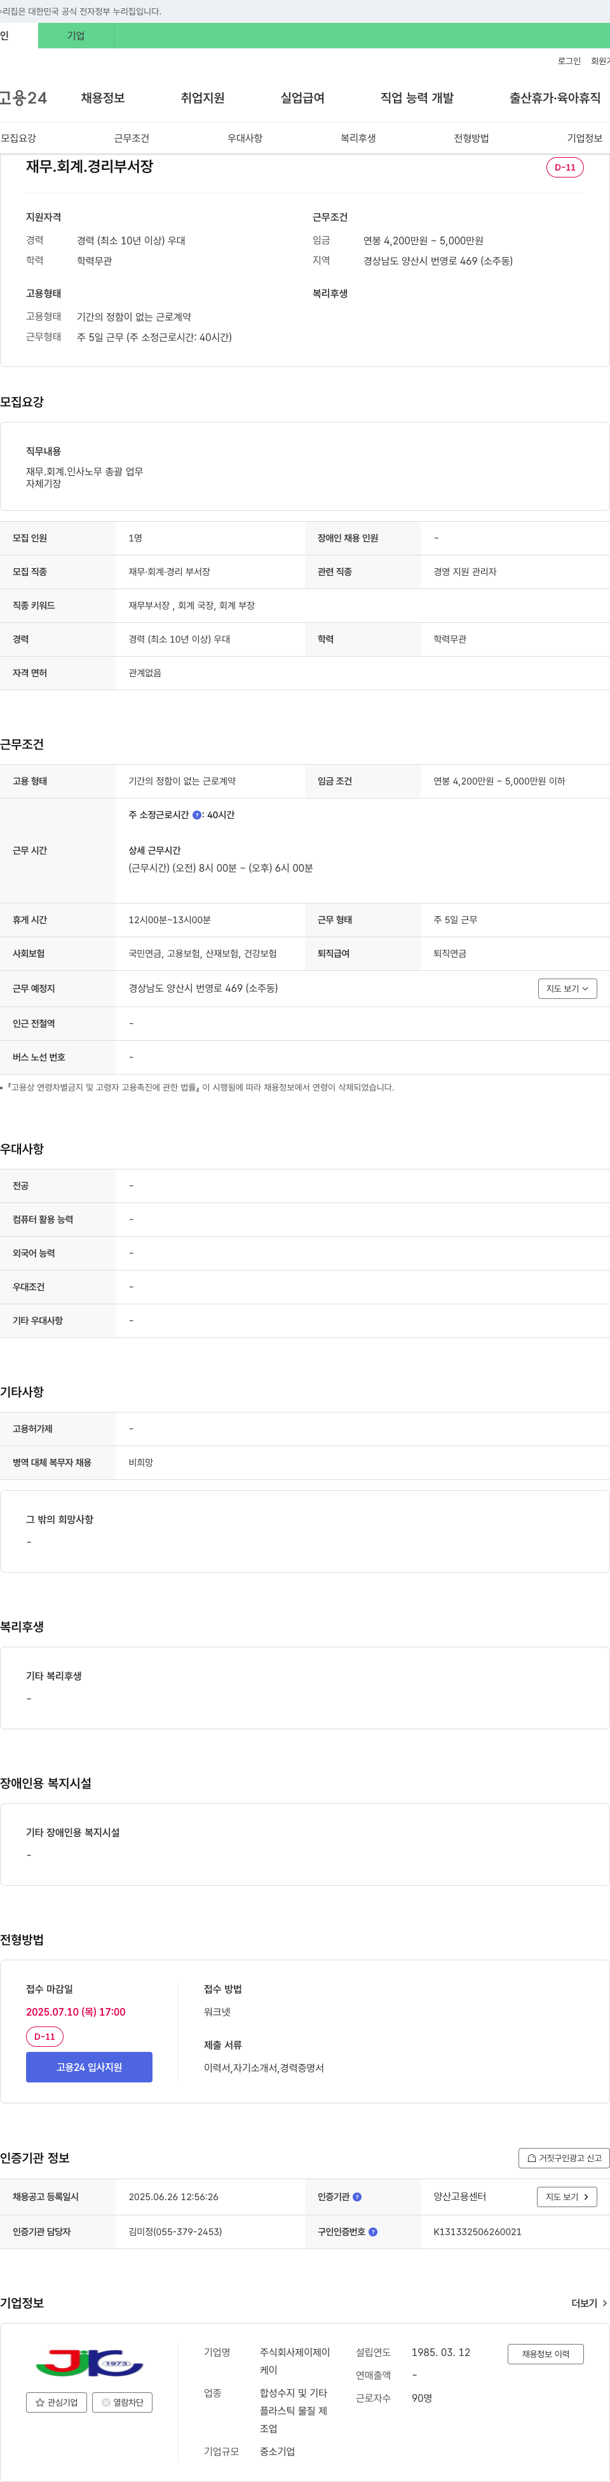Open the 실업급여 menu
Screen dimensions: 610x2482
[302, 98]
